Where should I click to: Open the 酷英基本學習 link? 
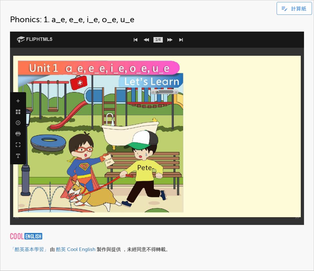pos(29,249)
